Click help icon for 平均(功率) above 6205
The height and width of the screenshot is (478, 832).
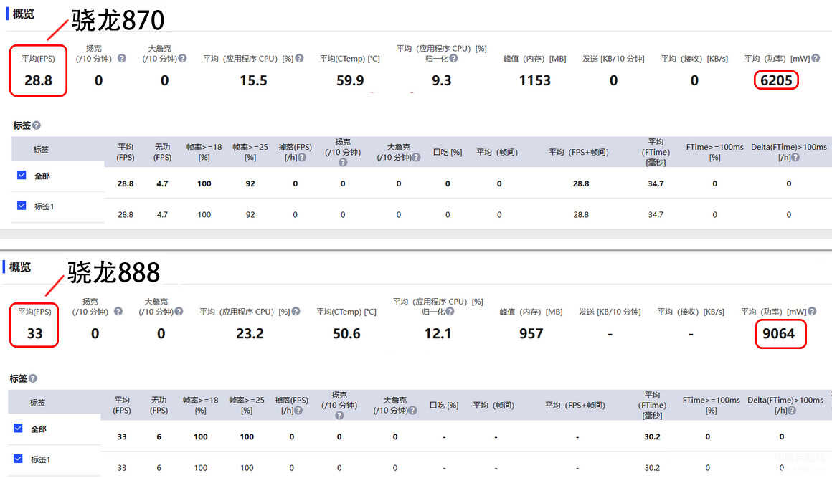click(816, 58)
